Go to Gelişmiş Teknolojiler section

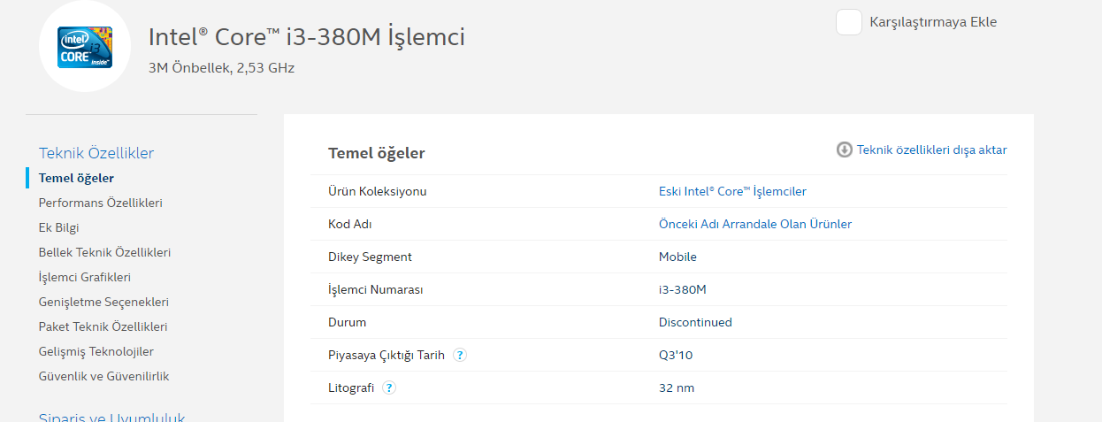pos(96,351)
